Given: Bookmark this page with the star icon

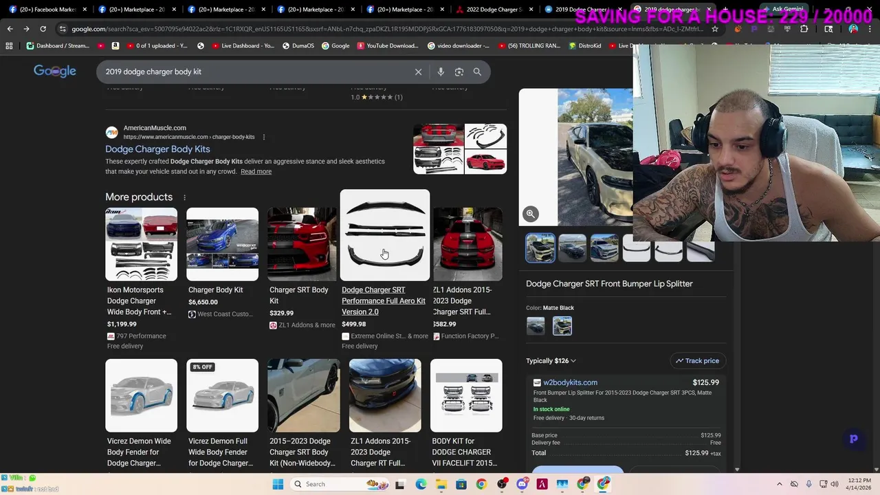Looking at the screenshot, I should (x=715, y=29).
